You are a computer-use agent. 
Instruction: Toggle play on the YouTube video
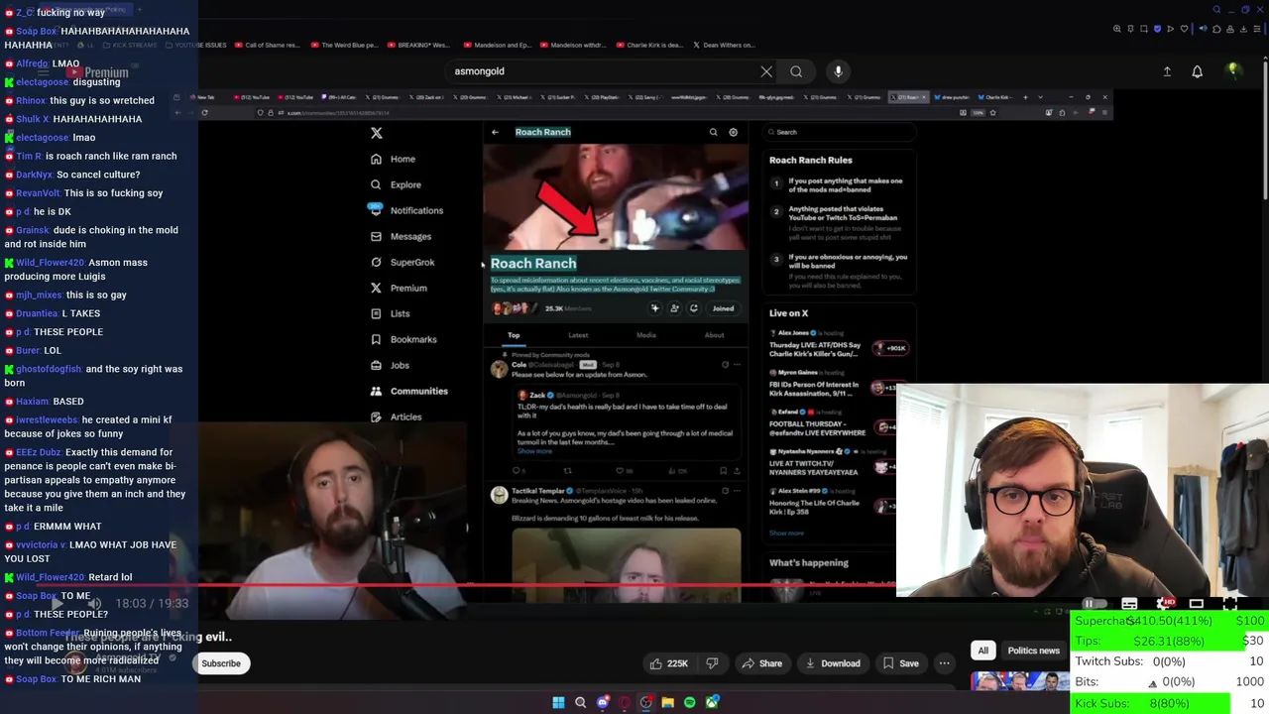click(x=58, y=603)
